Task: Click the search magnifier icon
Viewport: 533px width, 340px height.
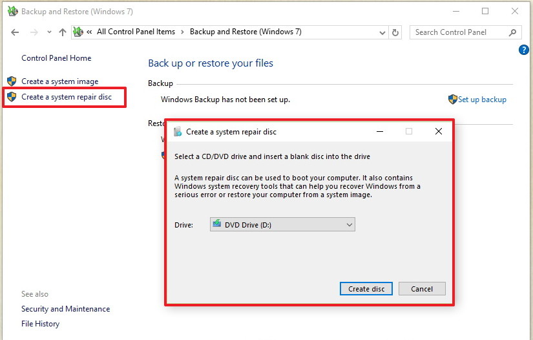Action: pos(512,32)
